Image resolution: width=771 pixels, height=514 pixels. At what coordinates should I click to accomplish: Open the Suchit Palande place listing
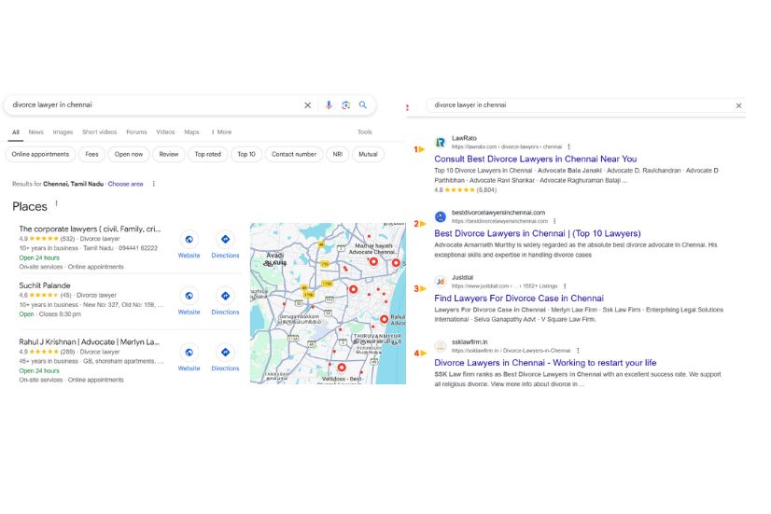pos(45,285)
